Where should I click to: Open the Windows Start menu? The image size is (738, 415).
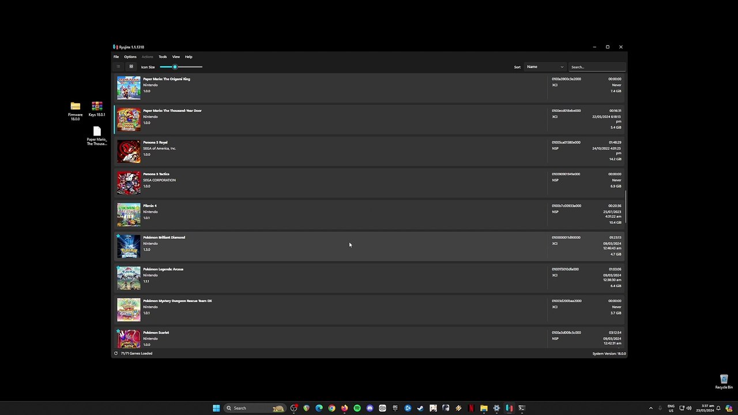pos(216,408)
